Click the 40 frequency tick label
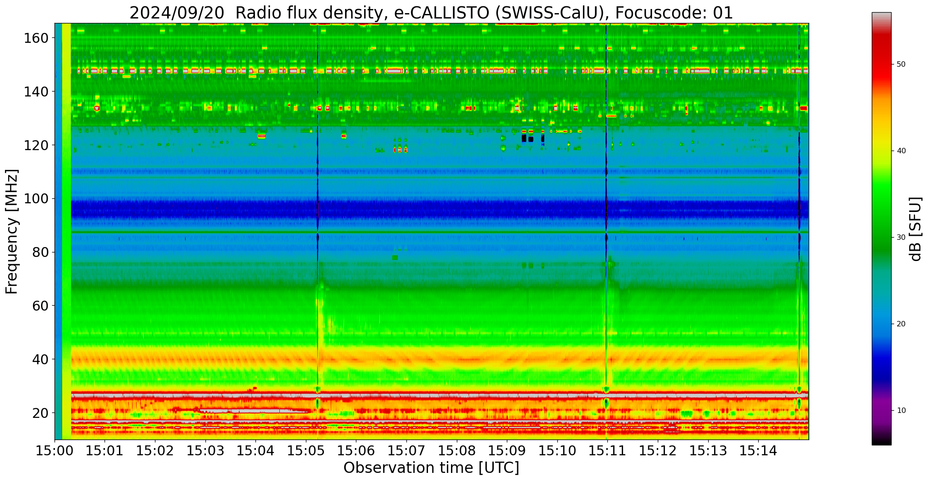The height and width of the screenshot is (481, 929). tap(40, 359)
